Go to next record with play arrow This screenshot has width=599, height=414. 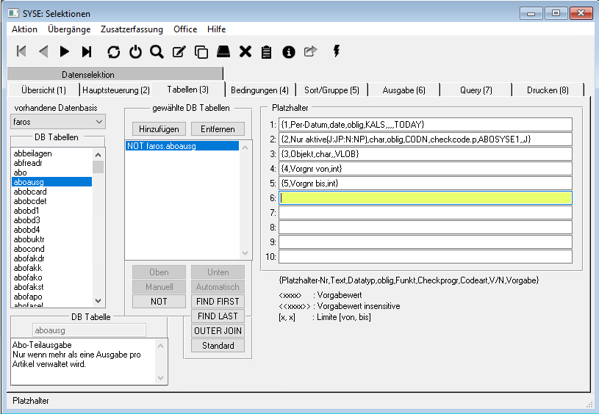point(65,51)
